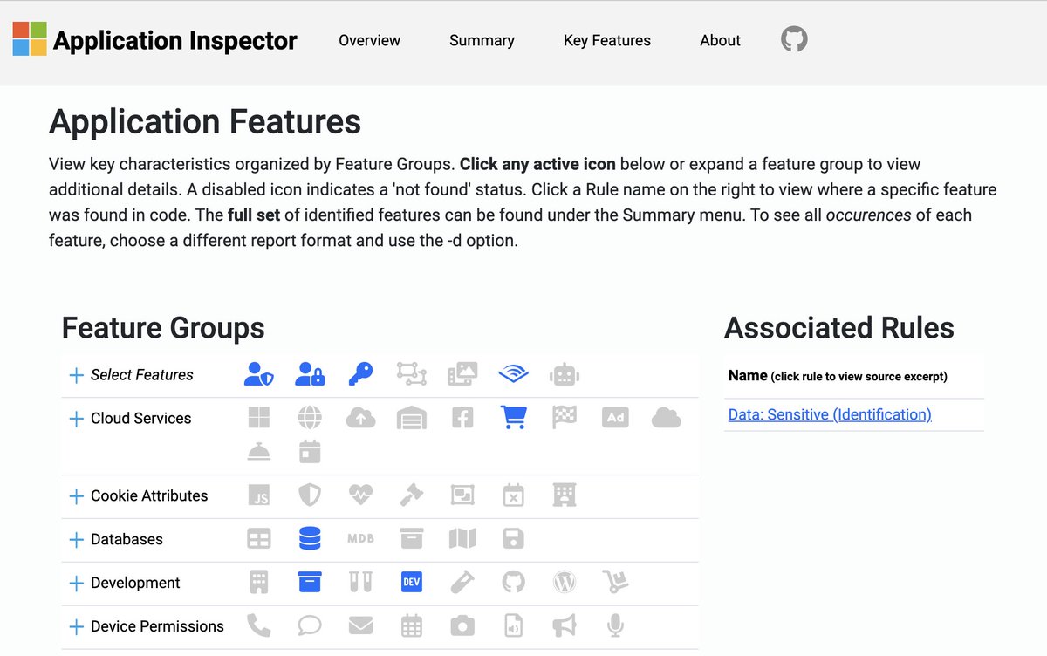
Task: Expand the Development feature group
Action: tap(77, 584)
